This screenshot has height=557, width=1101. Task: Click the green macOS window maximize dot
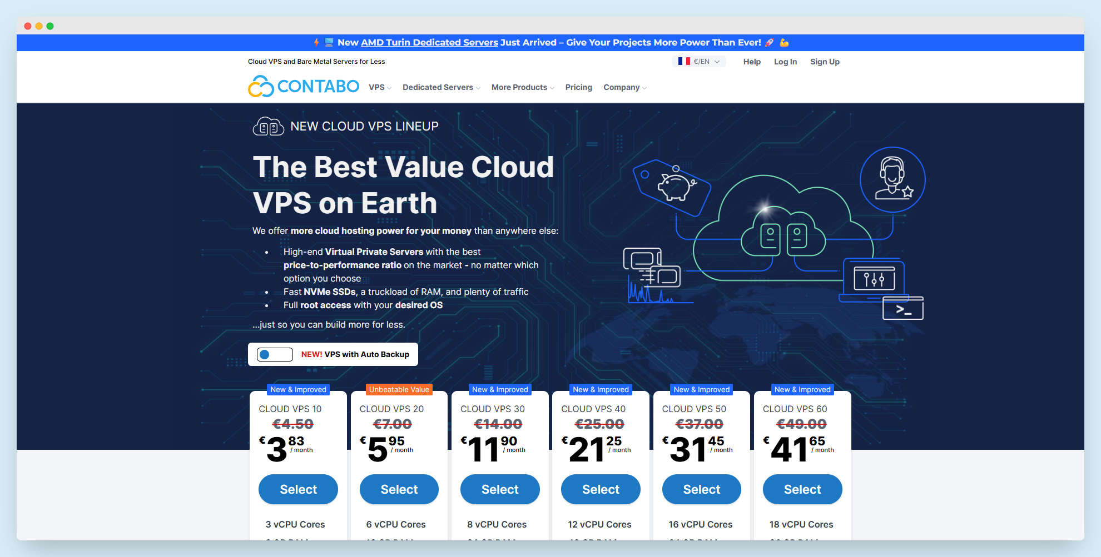click(50, 26)
